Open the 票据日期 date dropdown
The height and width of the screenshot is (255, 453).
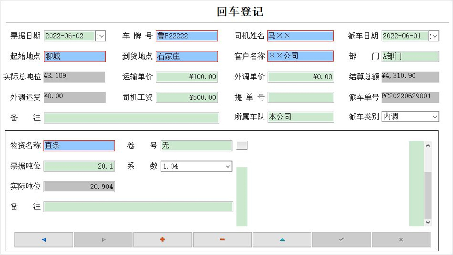(x=101, y=36)
